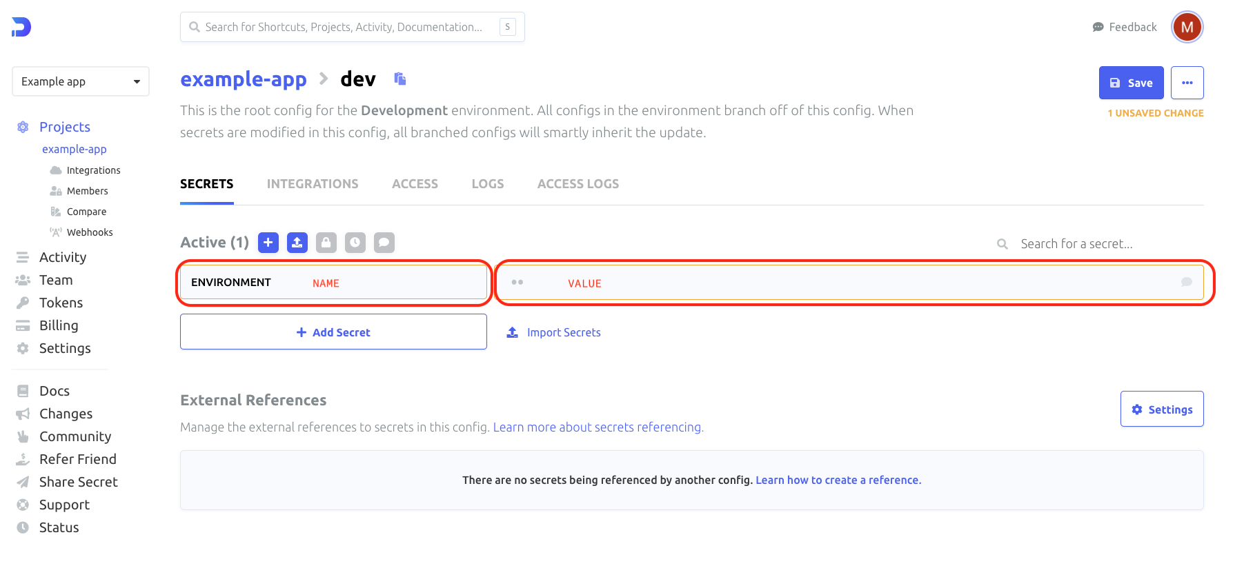
Task: Click the copy icon next to dev
Action: click(400, 79)
